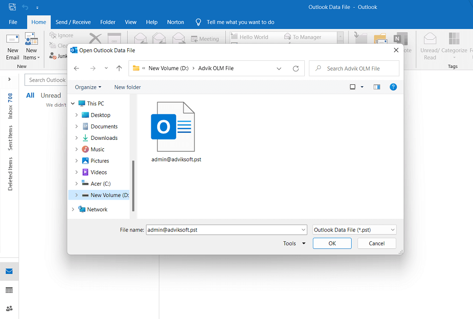Click the Cancel button
The height and width of the screenshot is (319, 473).
(377, 243)
